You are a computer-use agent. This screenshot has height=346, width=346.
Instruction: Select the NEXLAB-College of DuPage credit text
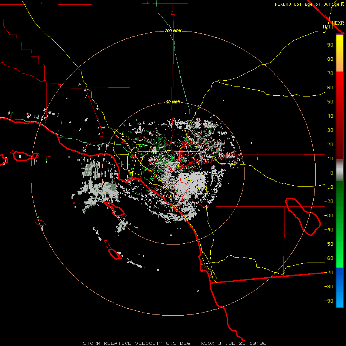click(309, 4)
